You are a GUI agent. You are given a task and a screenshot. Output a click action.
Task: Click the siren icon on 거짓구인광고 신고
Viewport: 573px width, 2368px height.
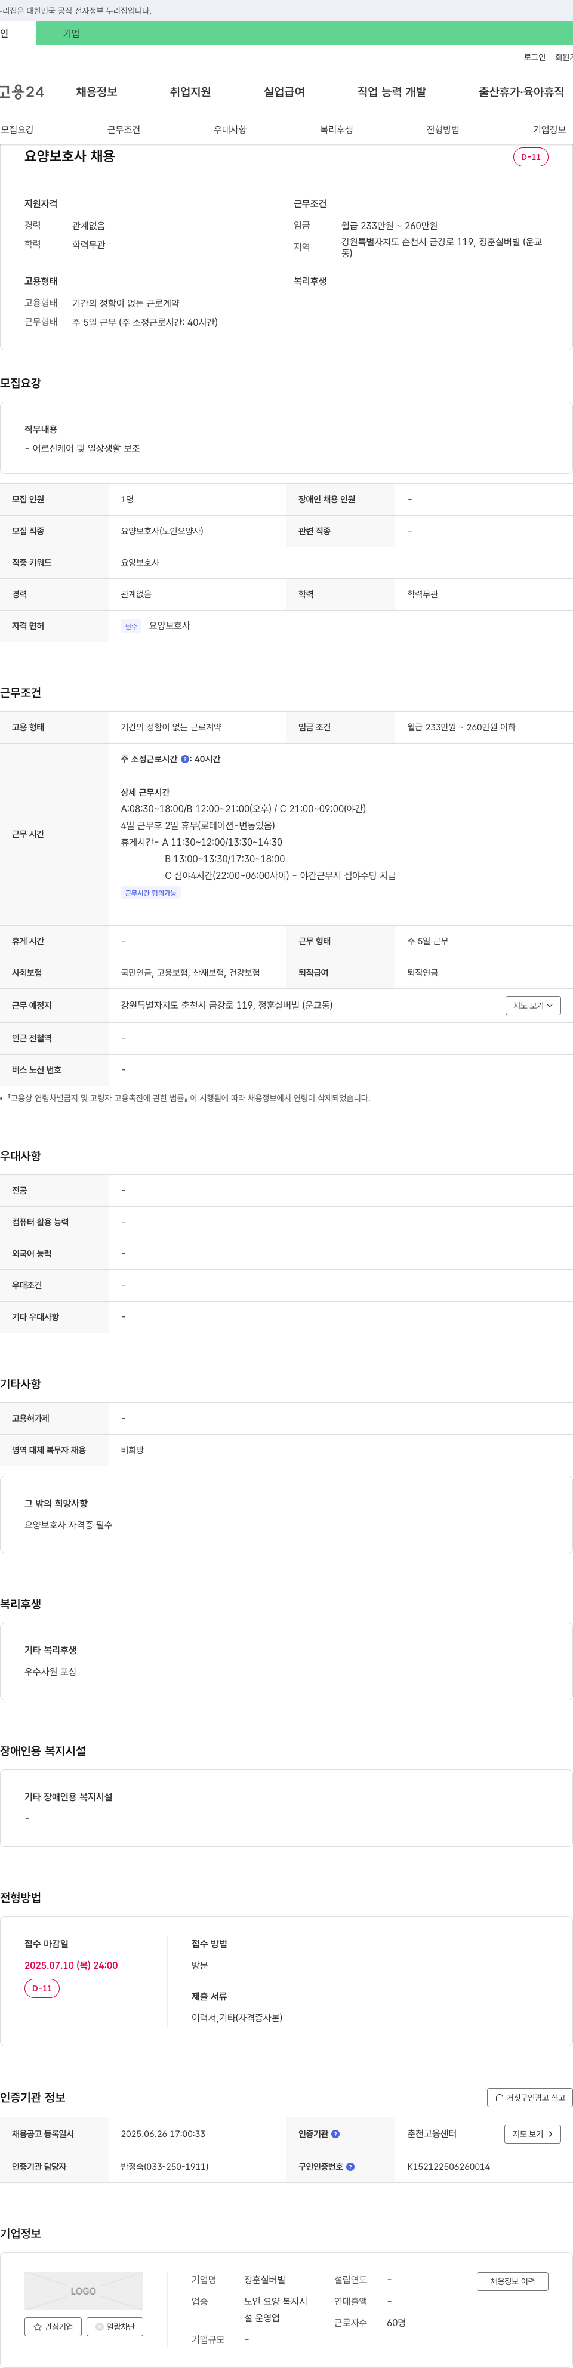coord(500,2098)
